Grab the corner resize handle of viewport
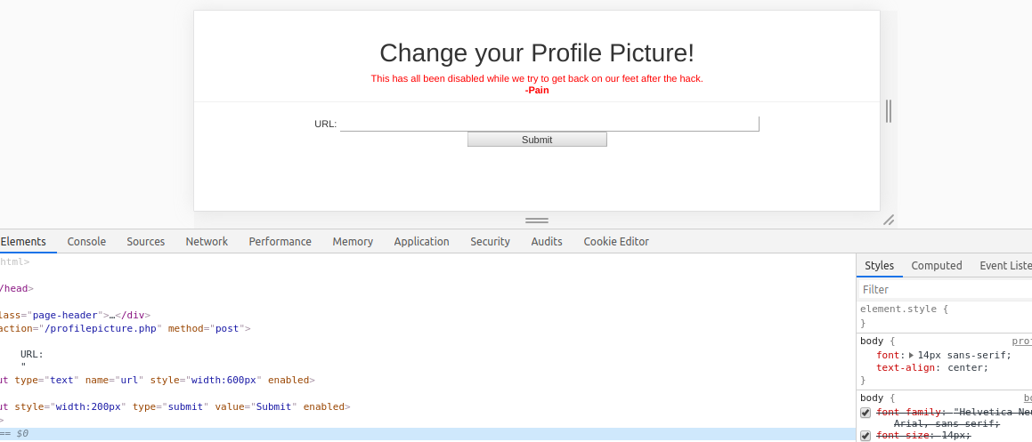The image size is (1032, 442). tap(888, 220)
